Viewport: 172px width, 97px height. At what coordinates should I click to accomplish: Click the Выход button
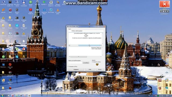point(100,70)
